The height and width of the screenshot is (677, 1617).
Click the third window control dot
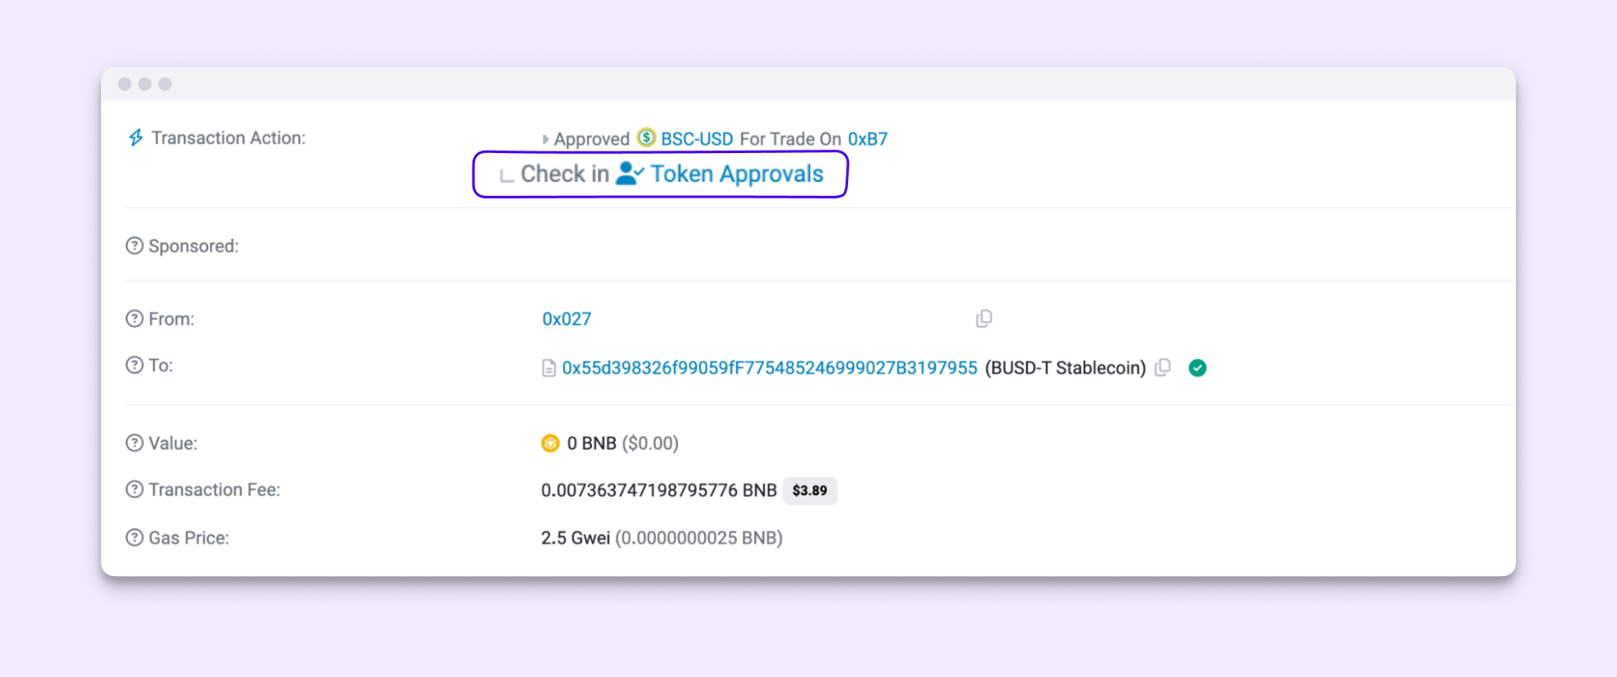[165, 84]
